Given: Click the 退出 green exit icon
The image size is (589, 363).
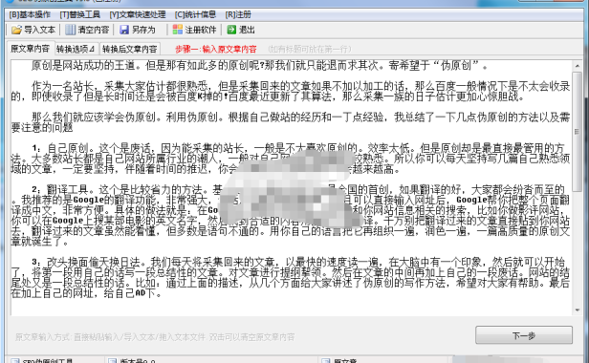Looking at the screenshot, I should click(x=231, y=30).
